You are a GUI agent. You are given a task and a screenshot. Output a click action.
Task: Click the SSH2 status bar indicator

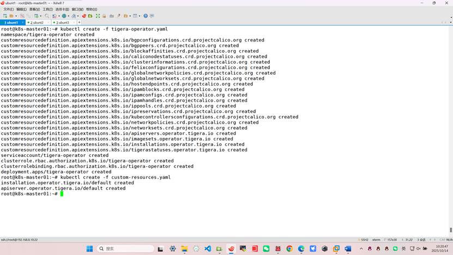[365, 240]
